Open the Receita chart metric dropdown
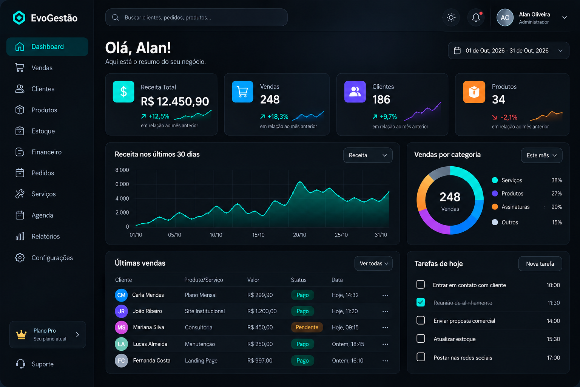Viewport: 580px width, 387px height. tap(367, 155)
